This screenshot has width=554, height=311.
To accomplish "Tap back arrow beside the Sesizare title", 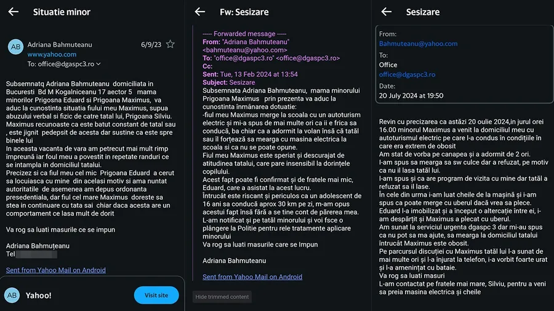I will 386,12.
